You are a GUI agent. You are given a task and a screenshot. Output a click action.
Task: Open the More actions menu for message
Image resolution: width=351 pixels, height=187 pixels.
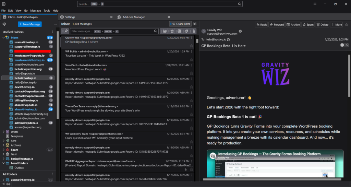(x=337, y=25)
